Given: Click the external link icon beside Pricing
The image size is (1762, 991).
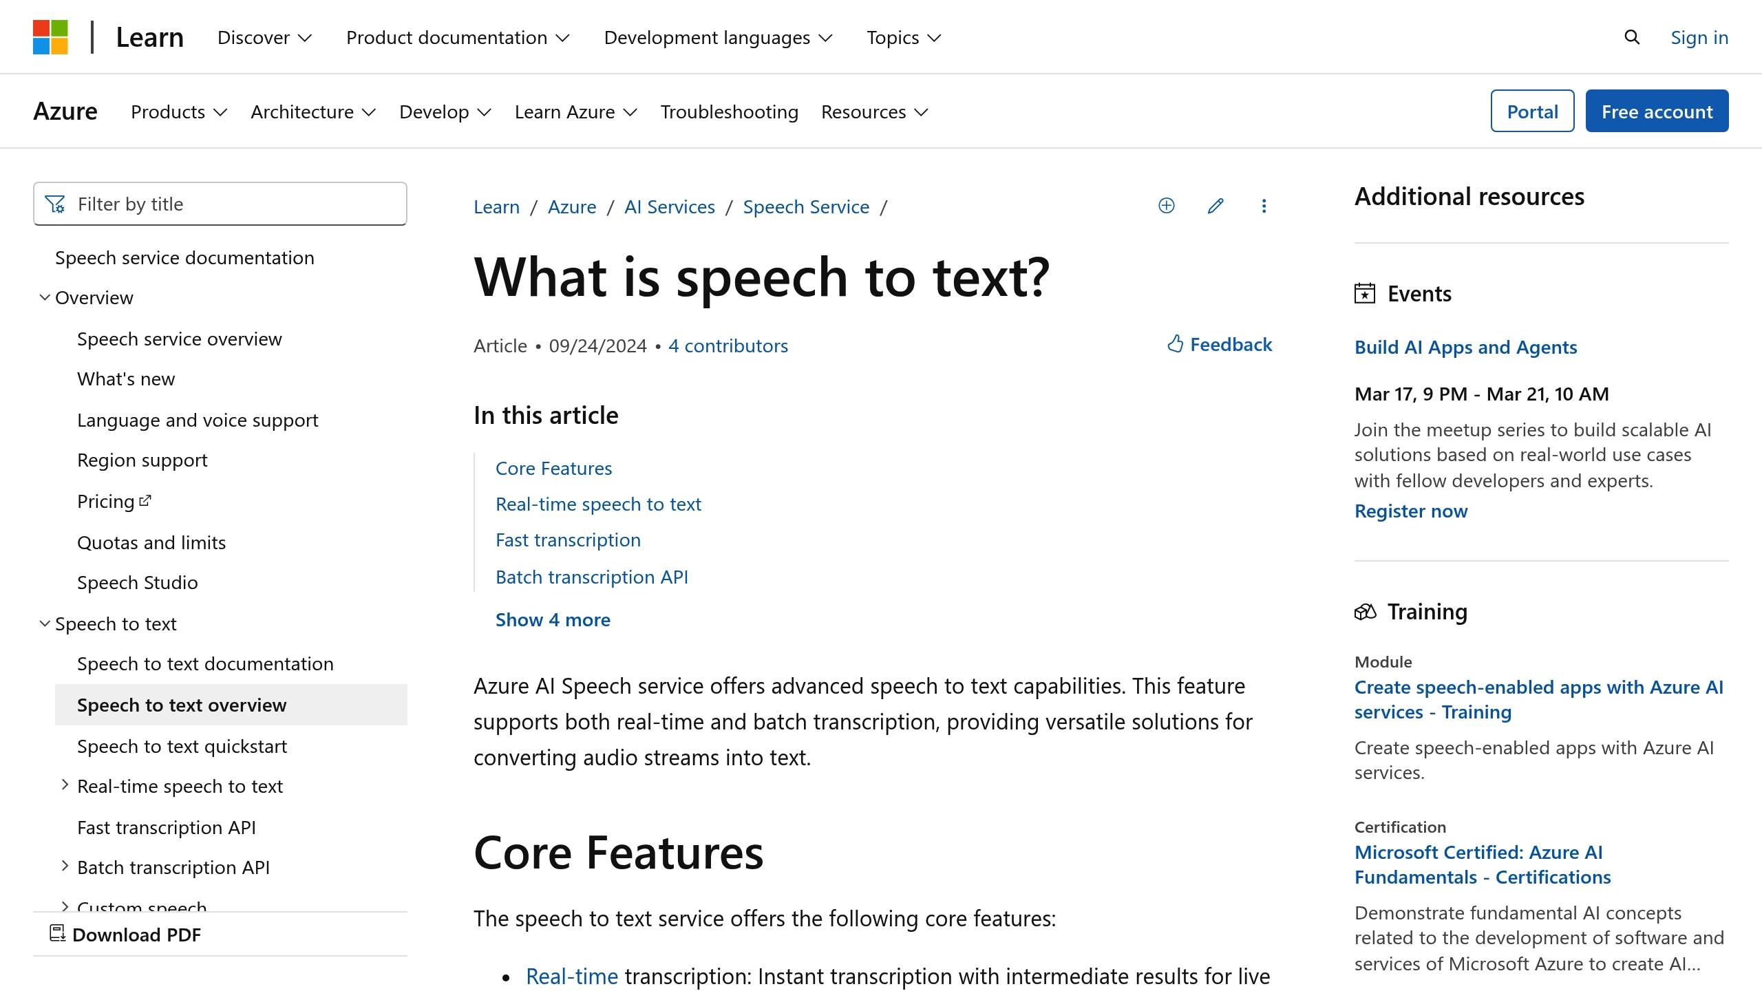Looking at the screenshot, I should [145, 501].
